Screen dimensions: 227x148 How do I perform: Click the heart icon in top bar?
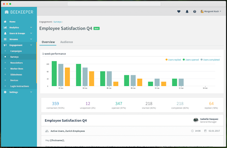point(179,11)
